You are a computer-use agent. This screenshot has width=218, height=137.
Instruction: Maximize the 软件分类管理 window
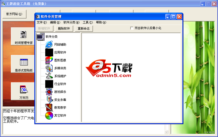[x=173, y=17]
